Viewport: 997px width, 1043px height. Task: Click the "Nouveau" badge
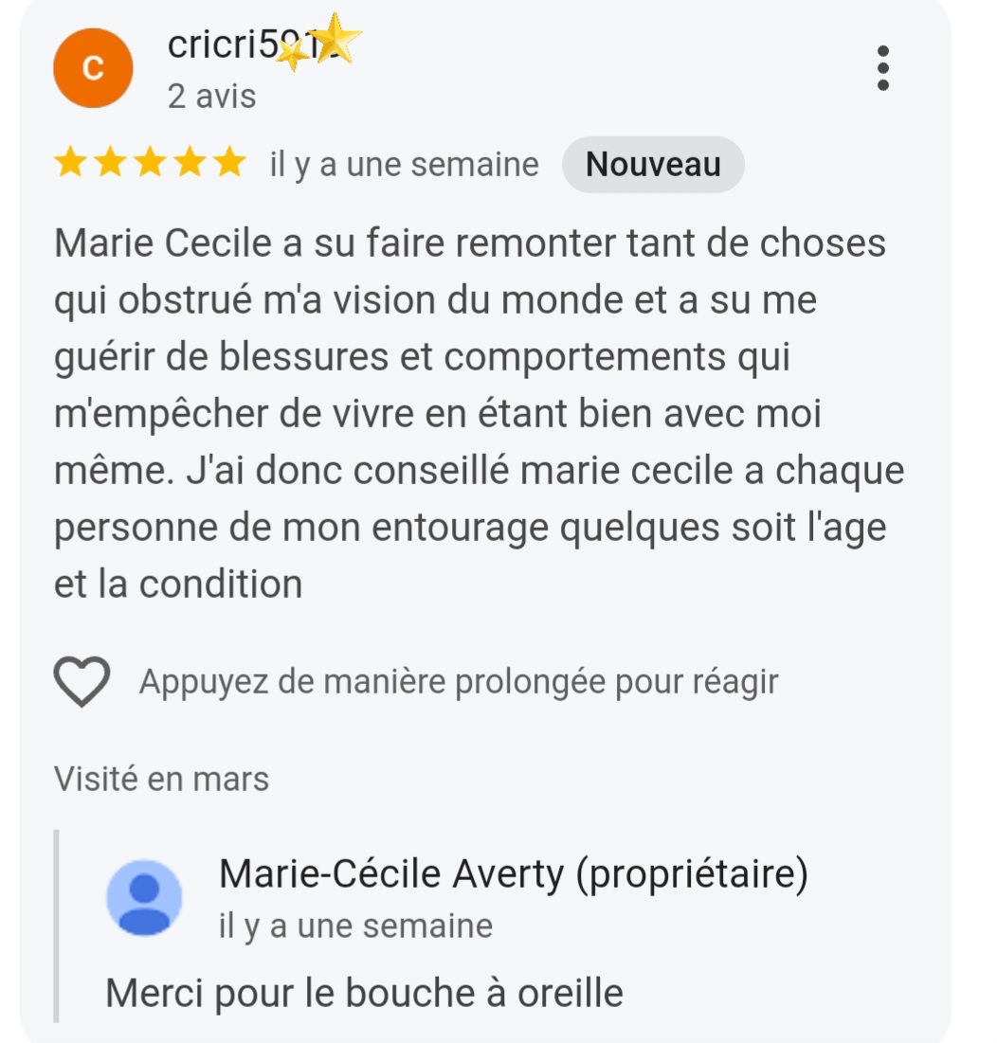click(653, 165)
